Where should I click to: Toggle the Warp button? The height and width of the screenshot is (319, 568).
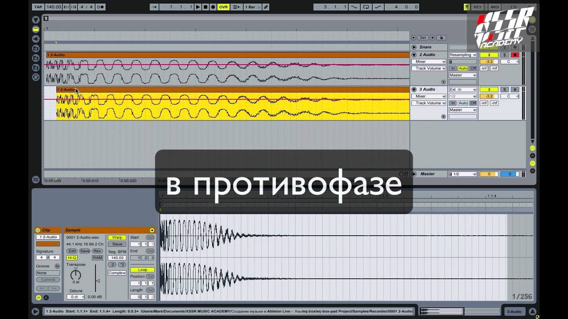(117, 237)
